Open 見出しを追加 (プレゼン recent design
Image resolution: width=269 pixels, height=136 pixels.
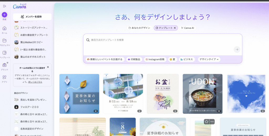click(32, 100)
